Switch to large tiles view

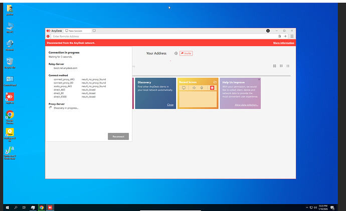coord(274,66)
